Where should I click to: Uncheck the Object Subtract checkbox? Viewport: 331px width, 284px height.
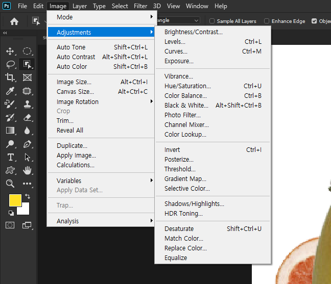314,21
